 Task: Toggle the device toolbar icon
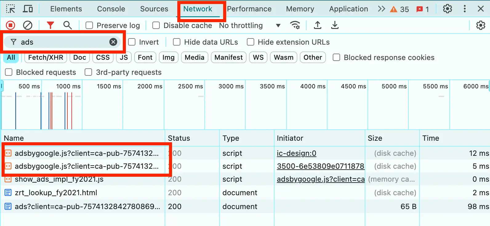tap(28, 9)
